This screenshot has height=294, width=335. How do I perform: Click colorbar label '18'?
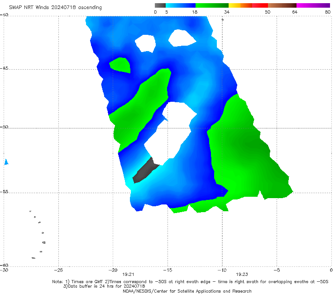(x=195, y=12)
